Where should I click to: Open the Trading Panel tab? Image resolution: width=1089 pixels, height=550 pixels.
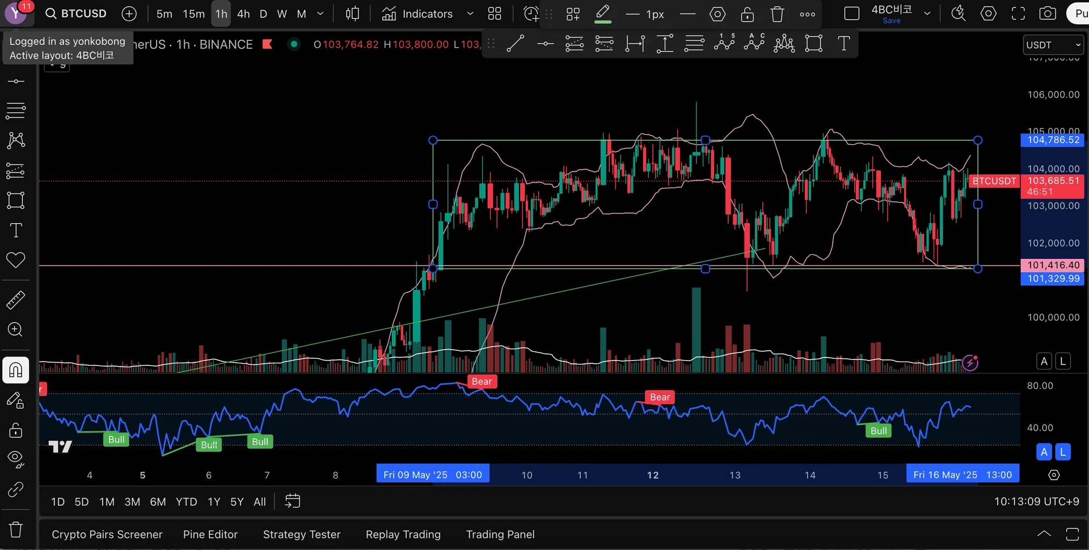(x=500, y=534)
